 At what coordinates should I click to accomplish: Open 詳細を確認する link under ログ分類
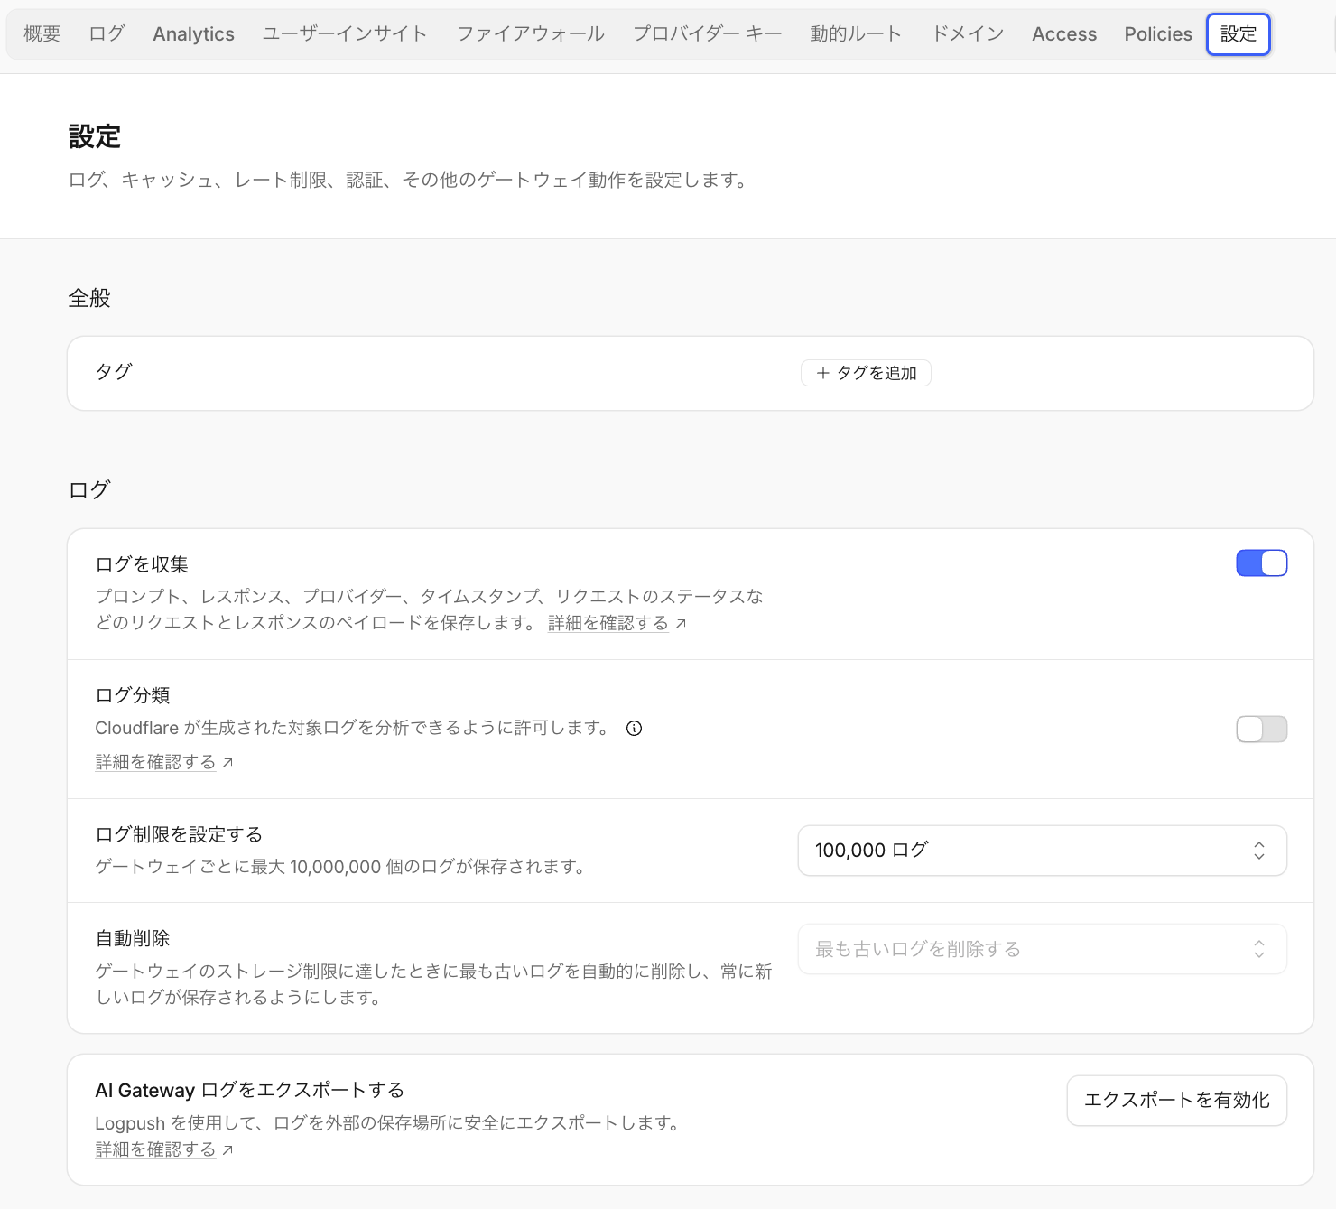coord(155,763)
